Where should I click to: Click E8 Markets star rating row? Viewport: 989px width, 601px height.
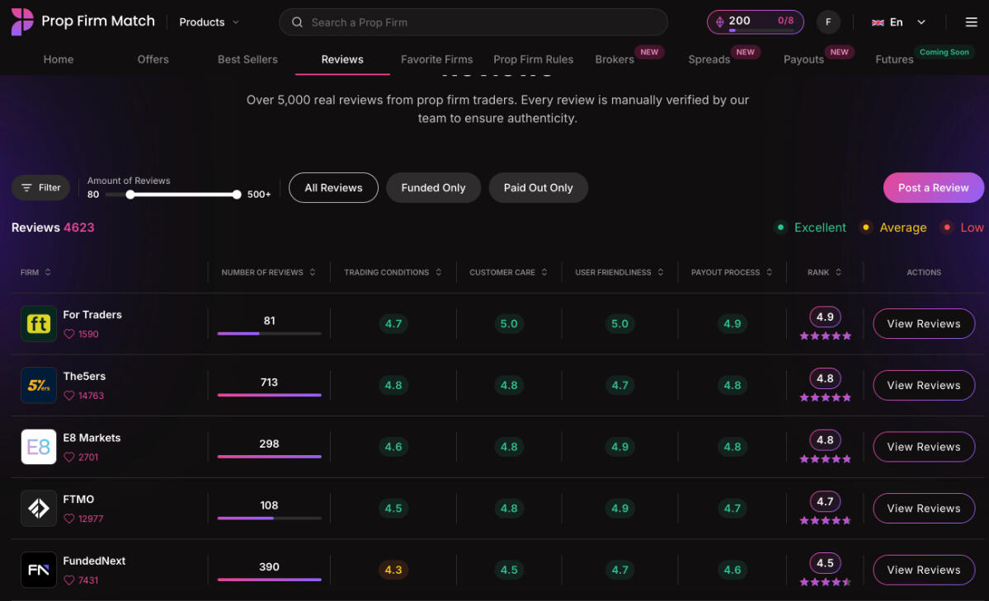pyautogui.click(x=825, y=459)
